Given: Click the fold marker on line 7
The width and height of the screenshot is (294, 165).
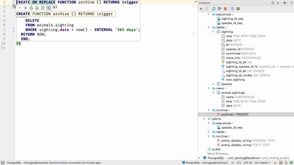Looking at the screenshot, I should pyautogui.click(x=14, y=30).
